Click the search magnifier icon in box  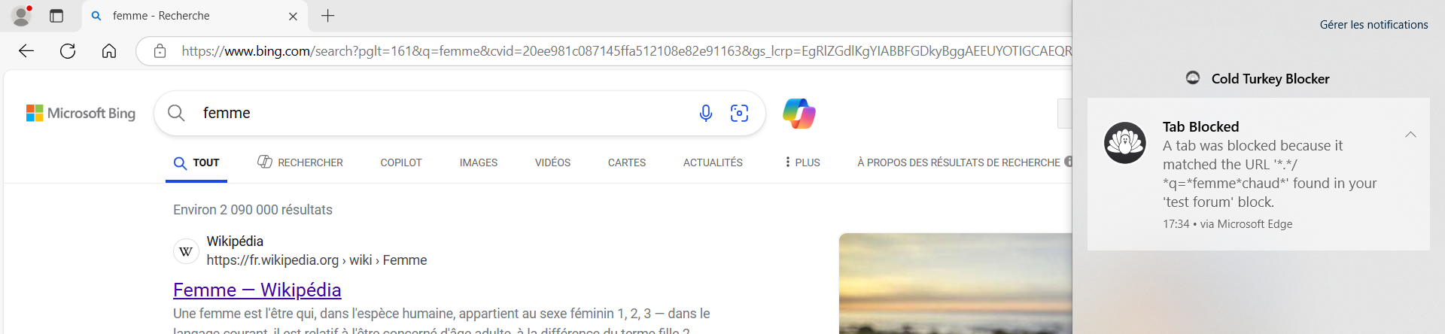coord(176,113)
